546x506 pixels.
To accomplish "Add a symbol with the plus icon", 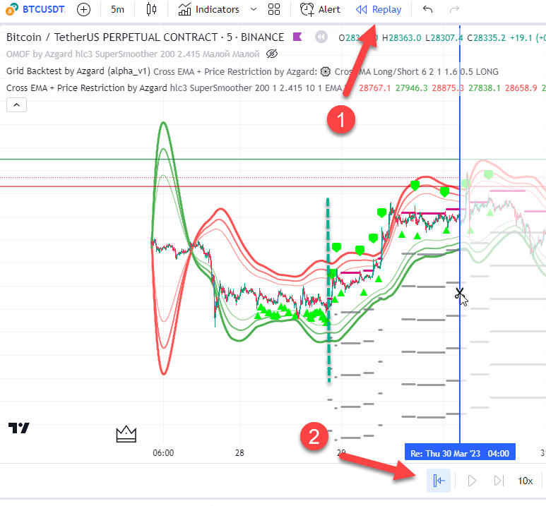I will click(83, 9).
